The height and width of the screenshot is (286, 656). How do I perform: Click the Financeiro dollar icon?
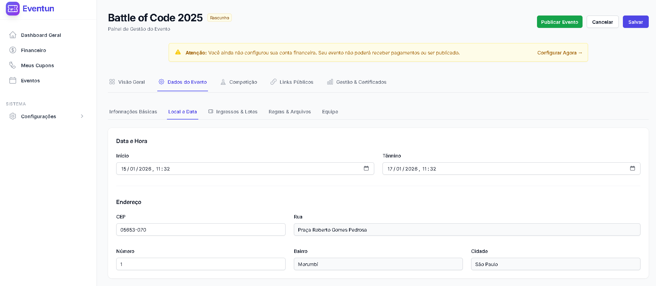click(x=13, y=50)
